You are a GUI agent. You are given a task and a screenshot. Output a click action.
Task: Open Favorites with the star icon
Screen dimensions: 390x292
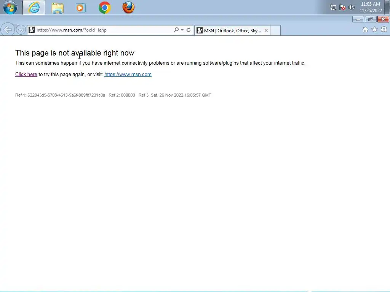click(x=374, y=30)
